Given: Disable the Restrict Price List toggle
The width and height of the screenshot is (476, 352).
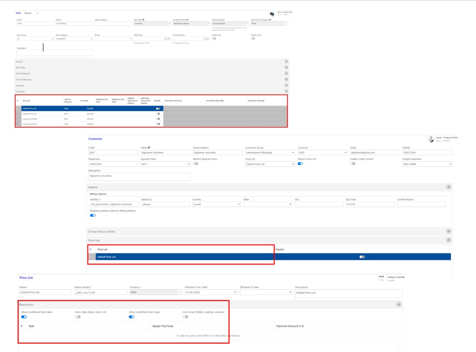Looking at the screenshot, I should point(300,164).
